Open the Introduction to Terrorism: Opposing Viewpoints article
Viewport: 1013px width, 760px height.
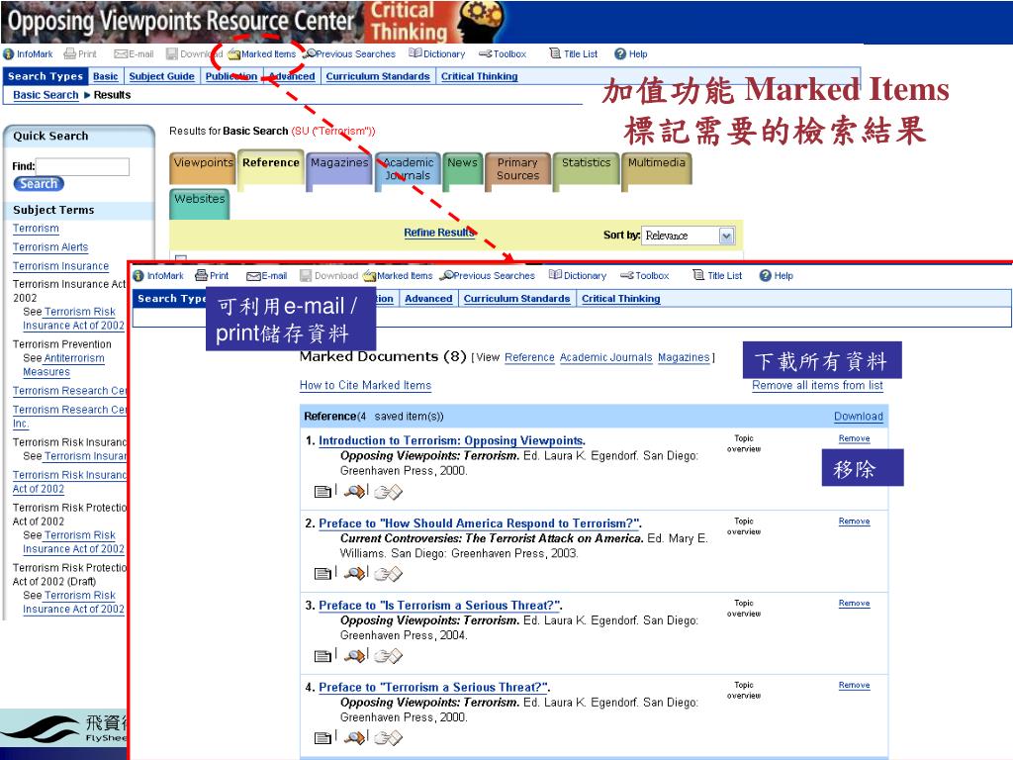tap(451, 440)
